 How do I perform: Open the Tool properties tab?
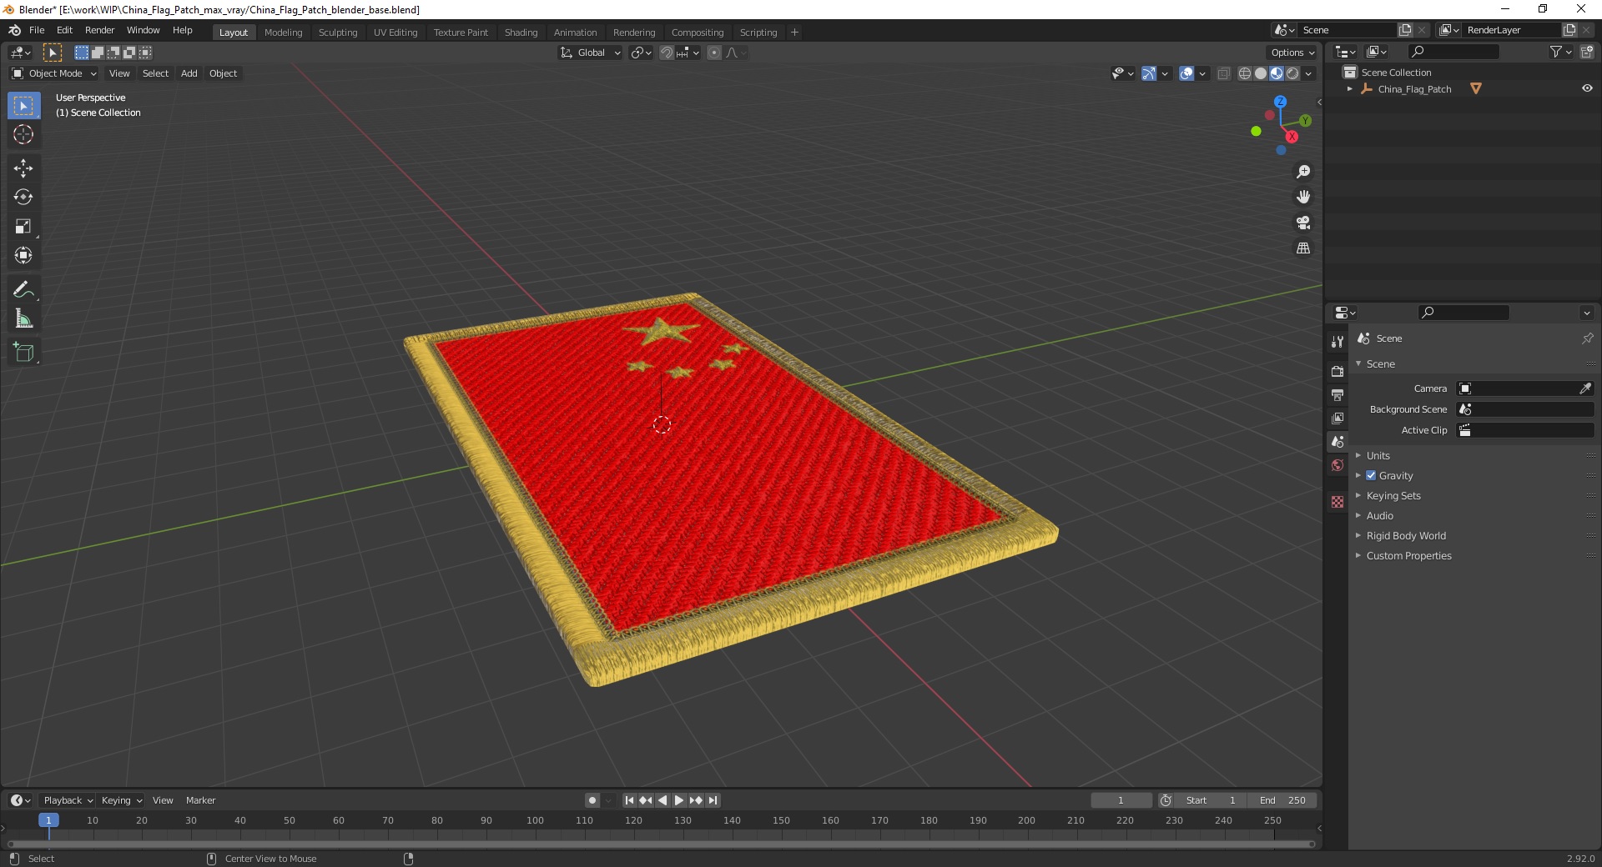pyautogui.click(x=1338, y=342)
